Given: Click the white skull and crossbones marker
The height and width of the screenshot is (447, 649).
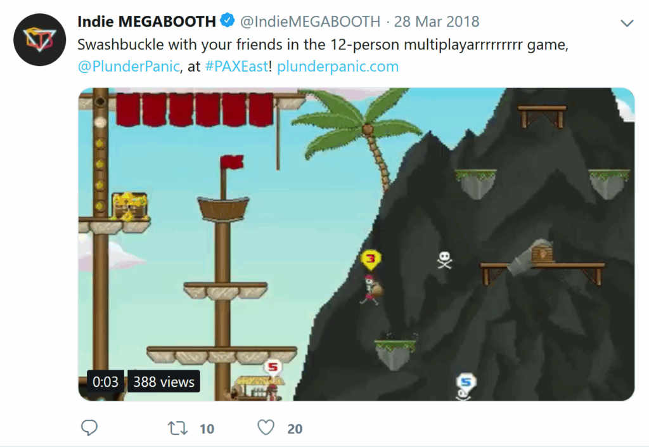Looking at the screenshot, I should click(444, 260).
